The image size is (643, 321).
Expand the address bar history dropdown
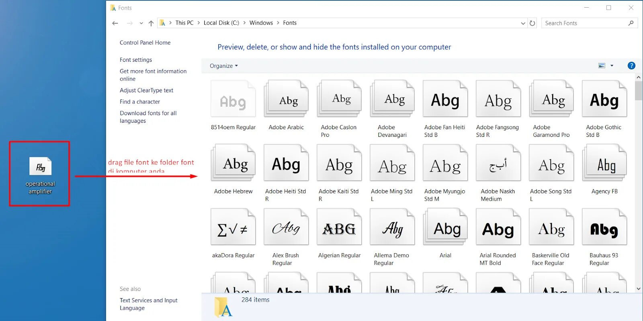(x=523, y=23)
